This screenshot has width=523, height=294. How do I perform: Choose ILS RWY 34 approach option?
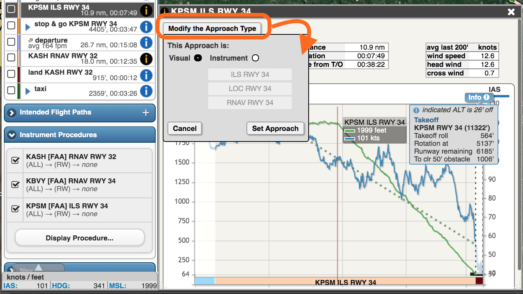point(250,74)
